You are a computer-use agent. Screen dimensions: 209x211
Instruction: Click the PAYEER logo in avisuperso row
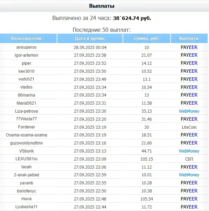(x=189, y=47)
